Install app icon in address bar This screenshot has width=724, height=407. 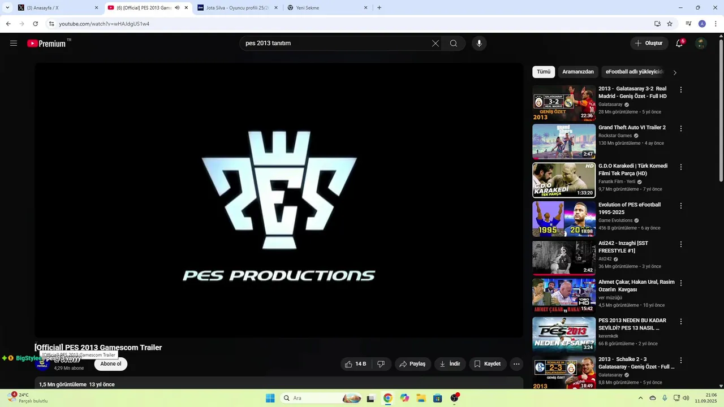click(x=657, y=24)
